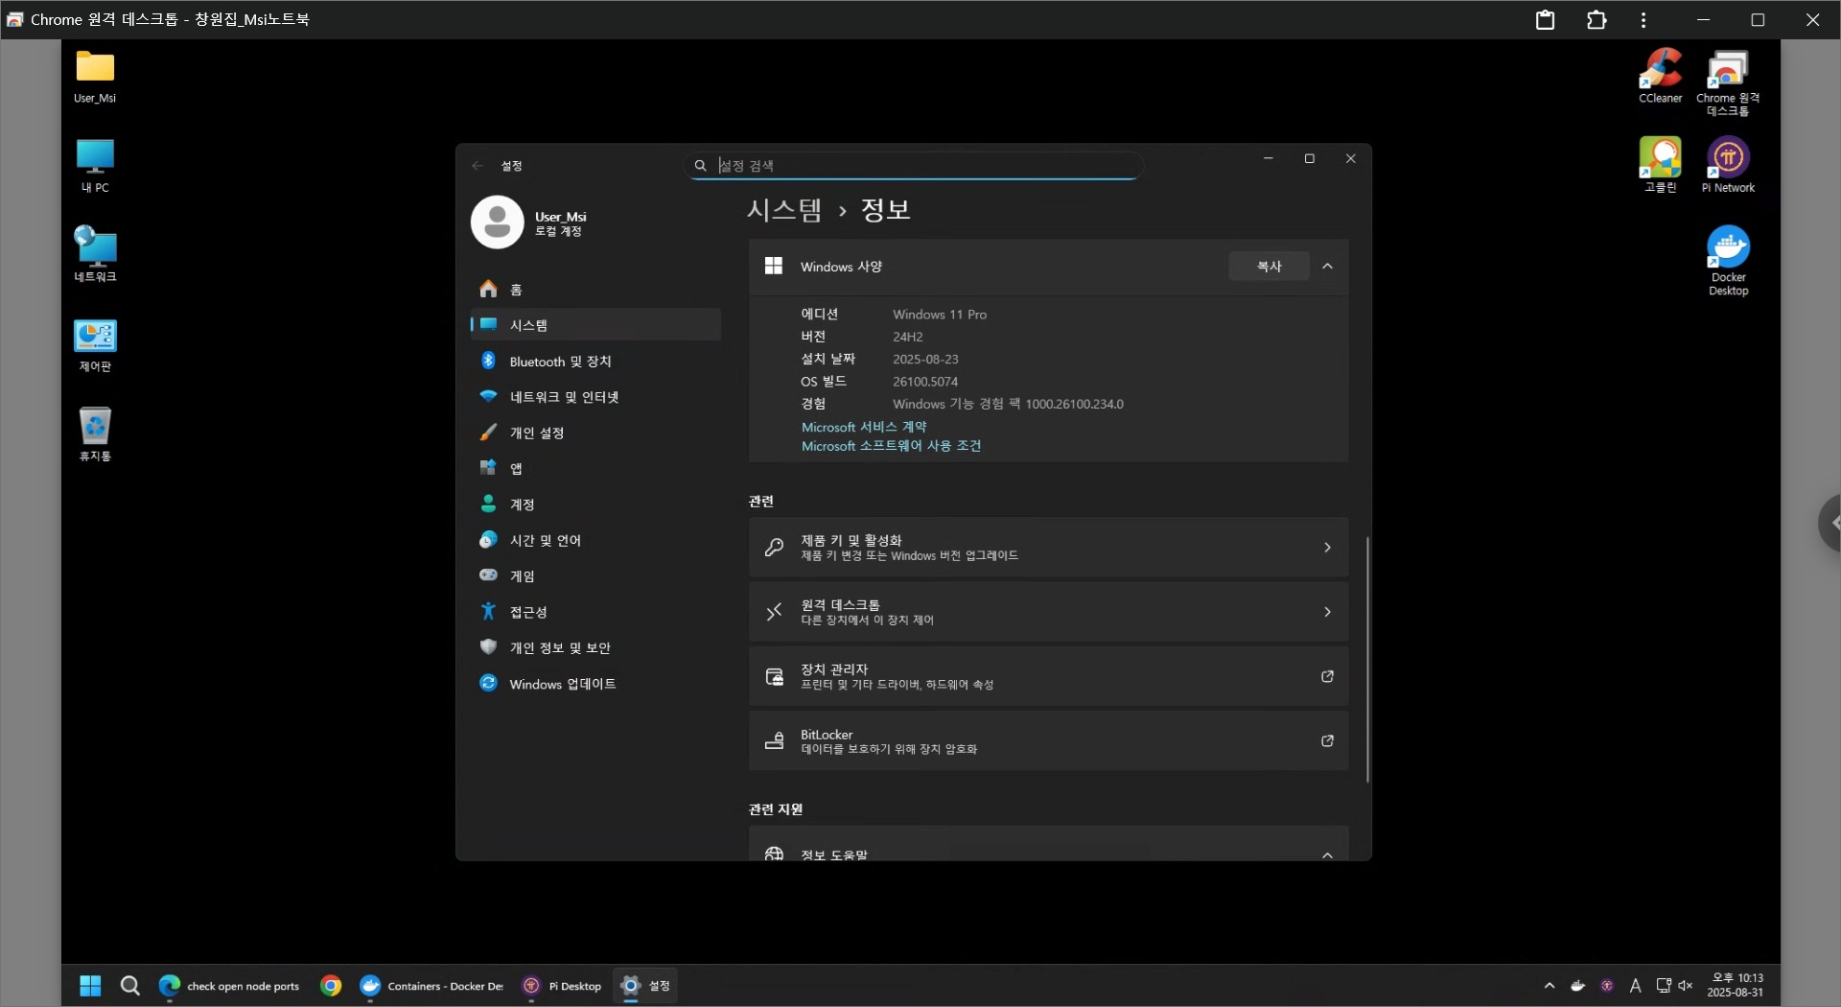The image size is (1841, 1007).
Task: Open 원격 데스크톱 settings row
Action: coord(1048,612)
